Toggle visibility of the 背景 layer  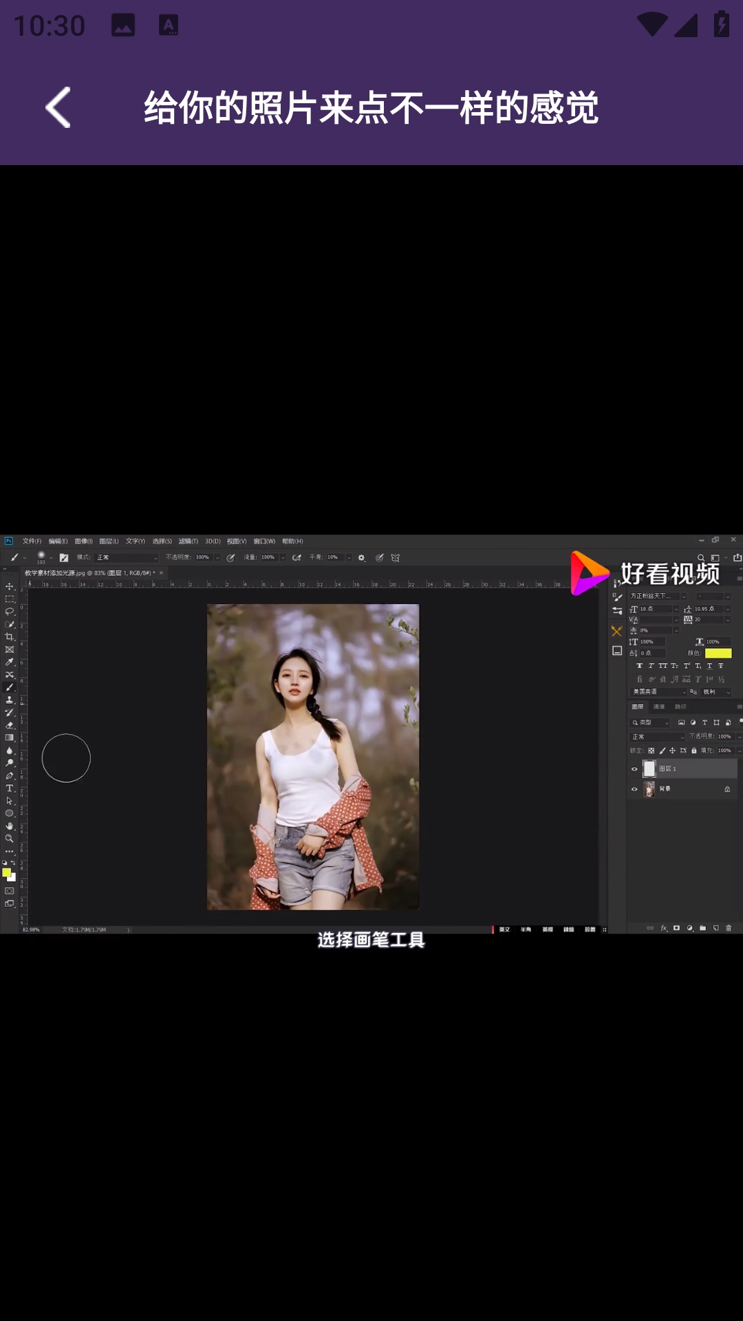click(634, 789)
